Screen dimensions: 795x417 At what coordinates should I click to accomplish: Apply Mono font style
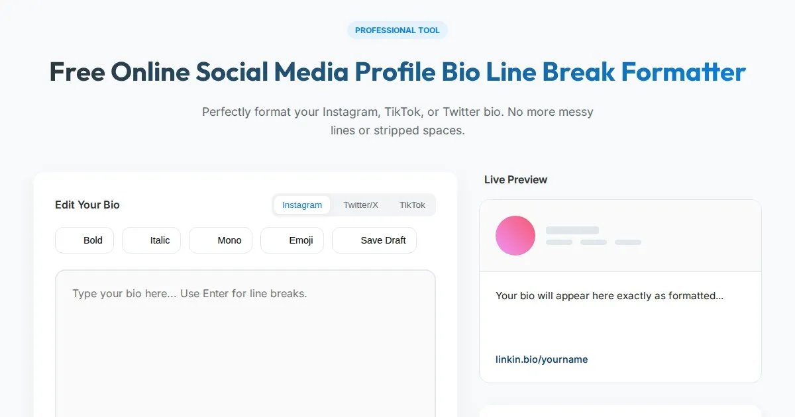pyautogui.click(x=221, y=240)
